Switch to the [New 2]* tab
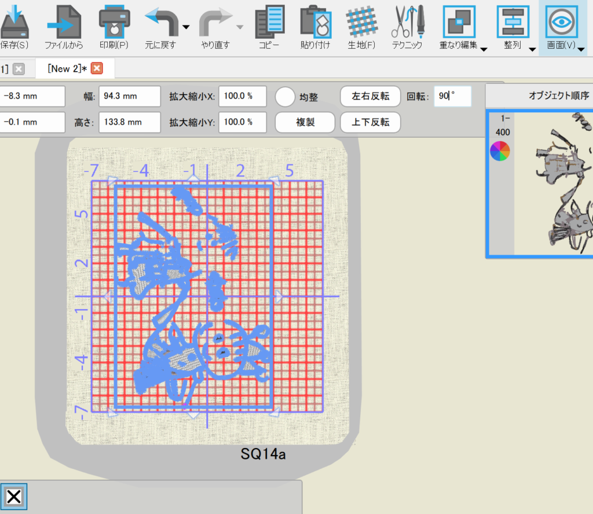Viewport: 593px width, 514px height. pos(67,69)
